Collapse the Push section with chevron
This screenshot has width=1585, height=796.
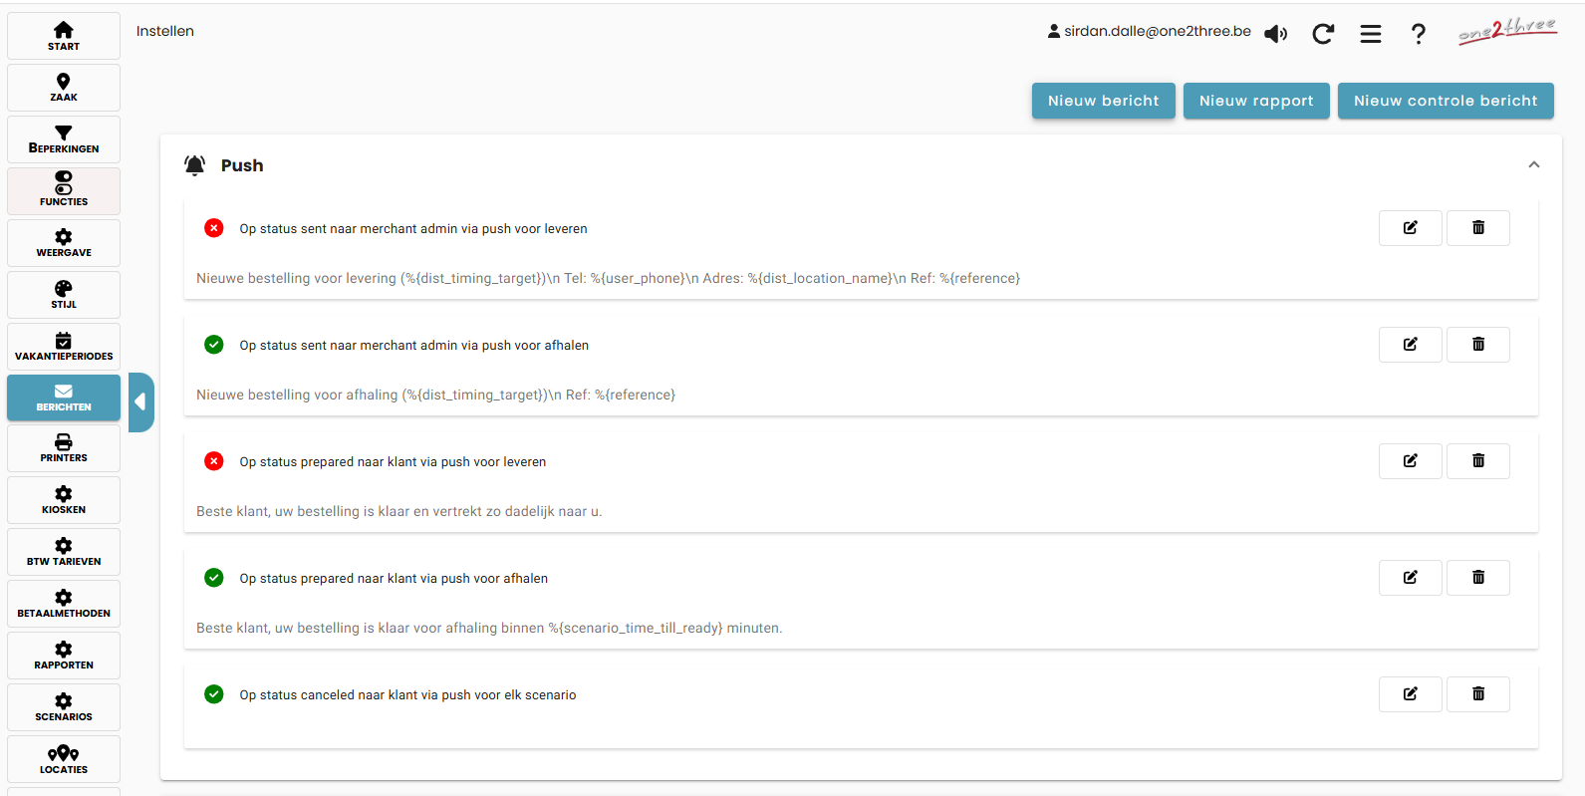pos(1533,165)
